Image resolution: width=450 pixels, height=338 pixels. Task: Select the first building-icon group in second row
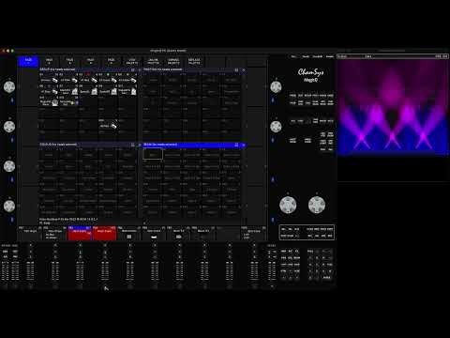[x=69, y=91]
